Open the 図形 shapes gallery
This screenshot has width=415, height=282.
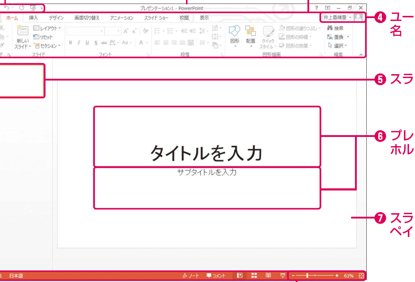(235, 36)
